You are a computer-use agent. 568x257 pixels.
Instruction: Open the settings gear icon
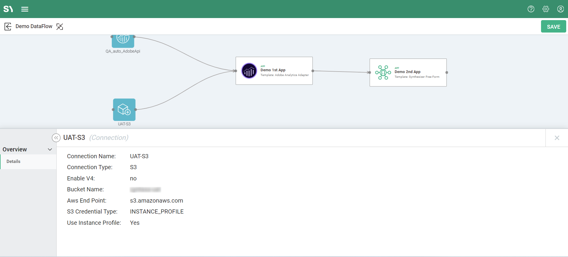coord(546,9)
